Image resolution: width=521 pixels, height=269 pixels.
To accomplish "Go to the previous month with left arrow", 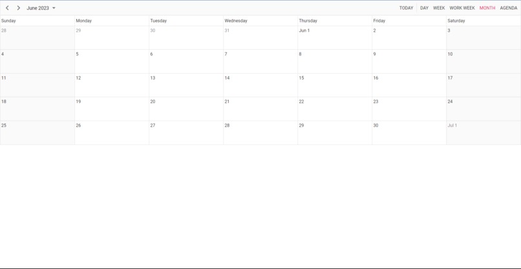I will point(7,8).
